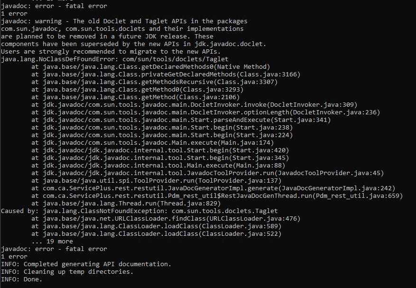Click 'INFO: Completed generating API documentation.' line
The height and width of the screenshot is (288, 416).
[x=86, y=264]
